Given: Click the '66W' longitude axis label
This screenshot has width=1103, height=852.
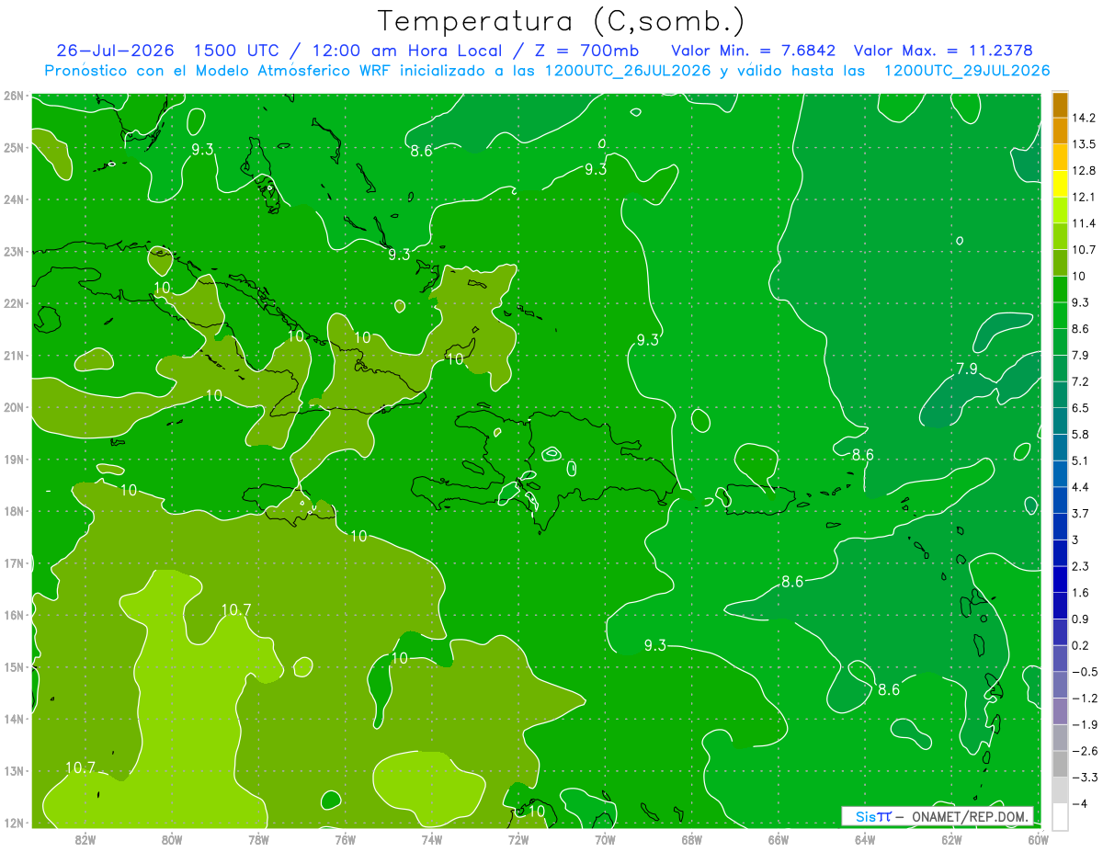Looking at the screenshot, I should coord(779,838).
